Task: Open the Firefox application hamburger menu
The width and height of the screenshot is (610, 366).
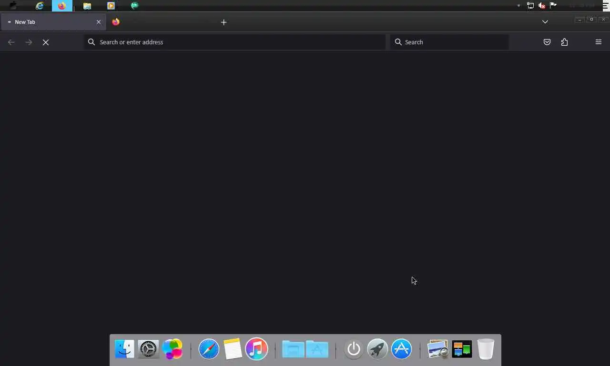Action: (x=599, y=42)
